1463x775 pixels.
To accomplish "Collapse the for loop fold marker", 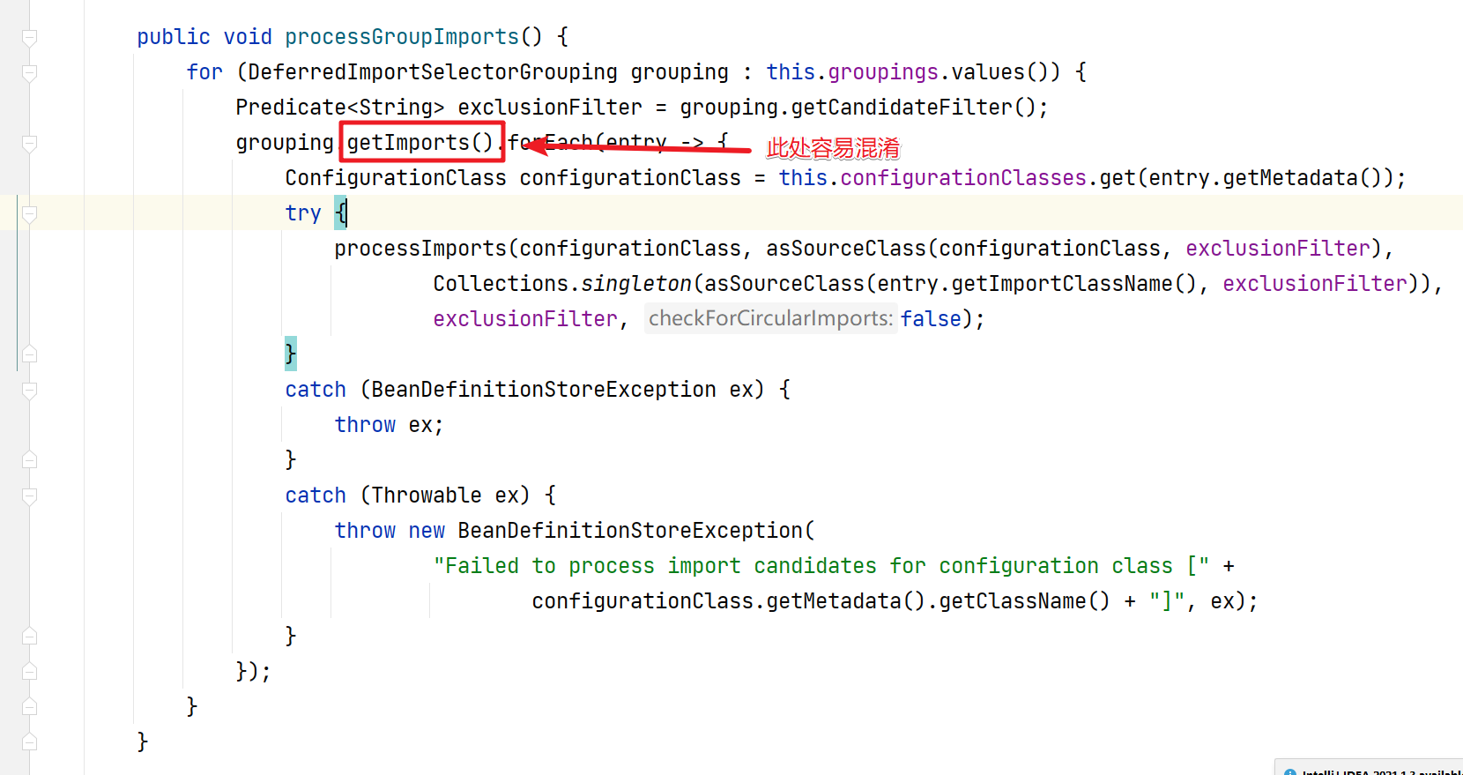I will click(x=29, y=73).
